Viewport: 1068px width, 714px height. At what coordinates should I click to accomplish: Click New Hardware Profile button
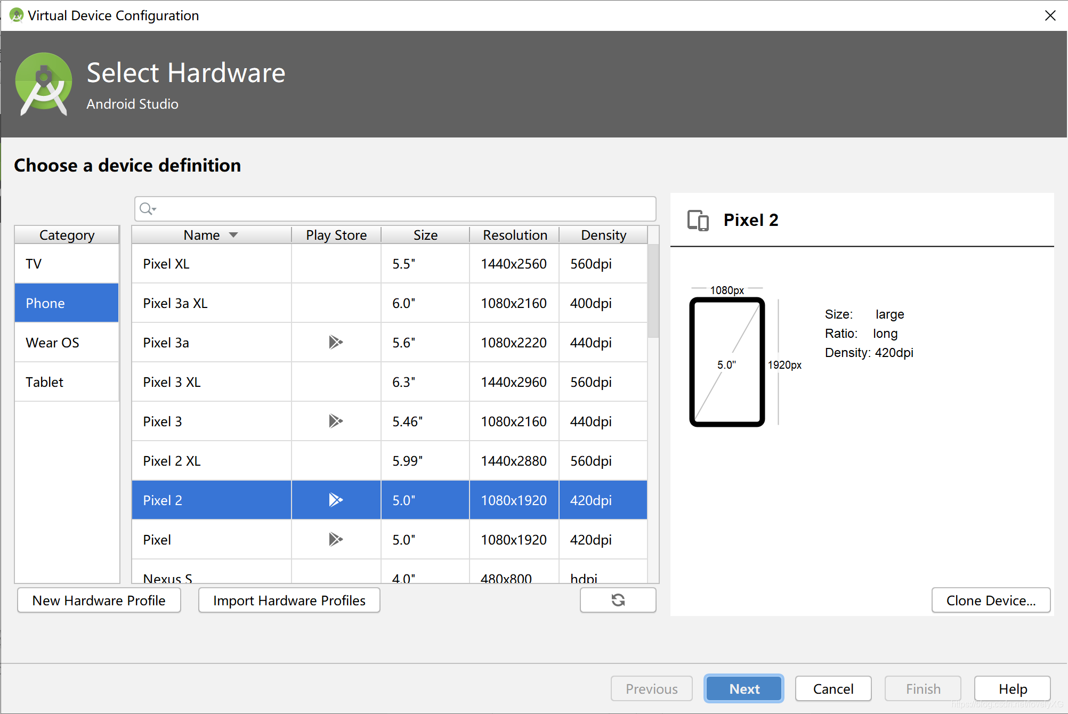point(98,601)
